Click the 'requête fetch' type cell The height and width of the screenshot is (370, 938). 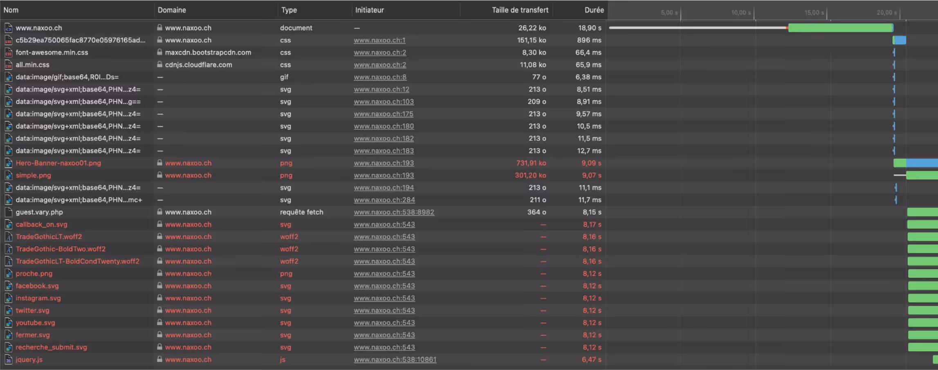coord(301,212)
